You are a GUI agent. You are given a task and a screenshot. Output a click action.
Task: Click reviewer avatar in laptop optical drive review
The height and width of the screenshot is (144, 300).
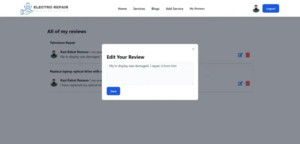click(54, 83)
